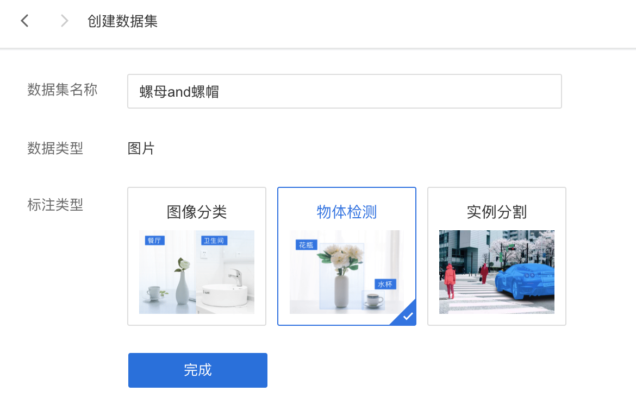Click the flower vase detection preview image

point(347,272)
